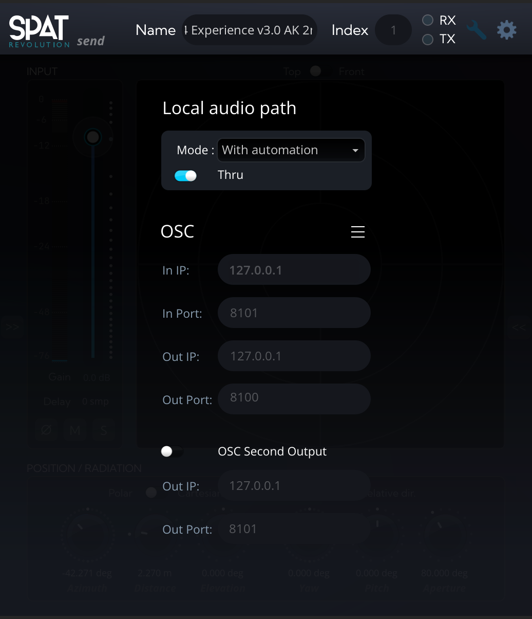The image size is (532, 619).
Task: Expand the right panel with the << arrows
Action: (520, 326)
